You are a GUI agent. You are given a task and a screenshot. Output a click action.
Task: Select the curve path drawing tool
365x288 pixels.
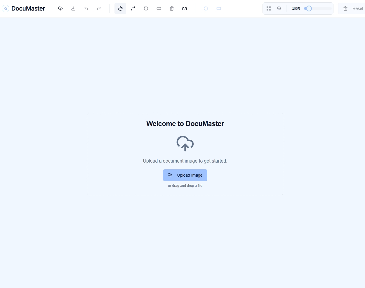point(133,8)
